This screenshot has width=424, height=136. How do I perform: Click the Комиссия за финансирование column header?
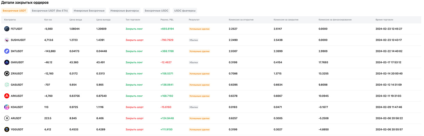[x=335, y=20]
